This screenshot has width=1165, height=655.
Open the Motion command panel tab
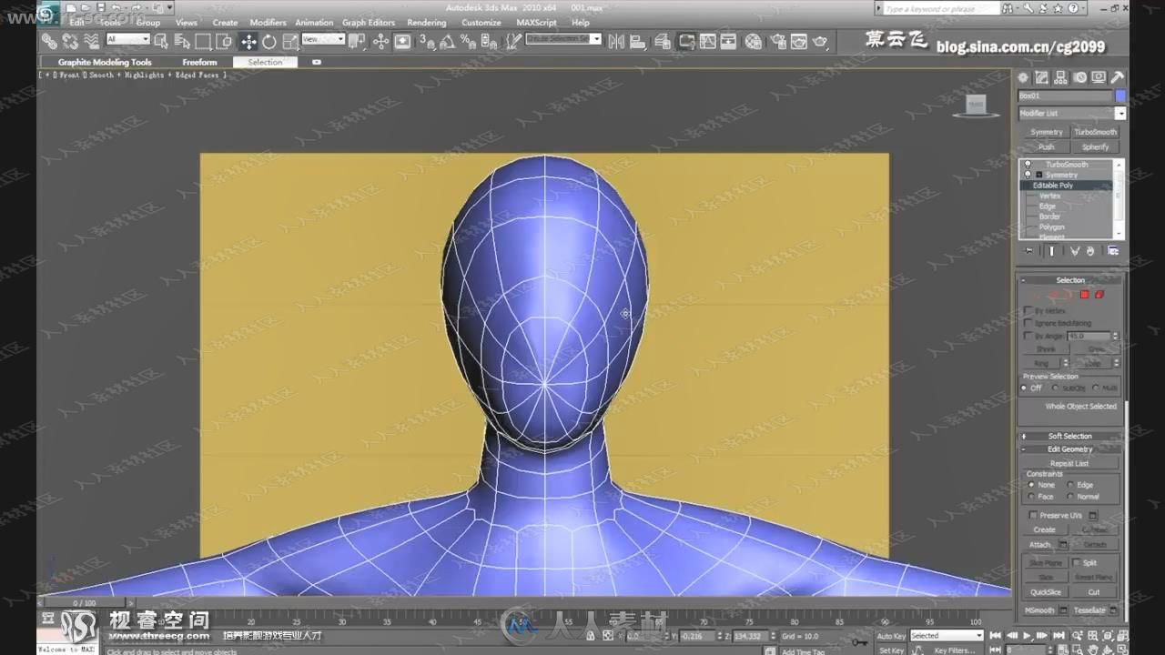(x=1081, y=77)
